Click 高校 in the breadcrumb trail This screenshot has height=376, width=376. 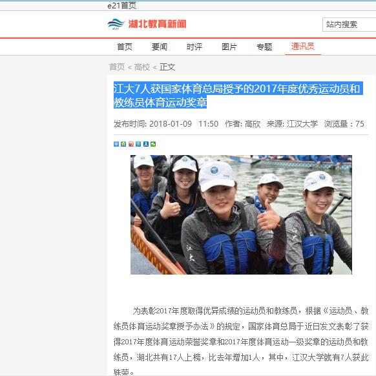[142, 67]
